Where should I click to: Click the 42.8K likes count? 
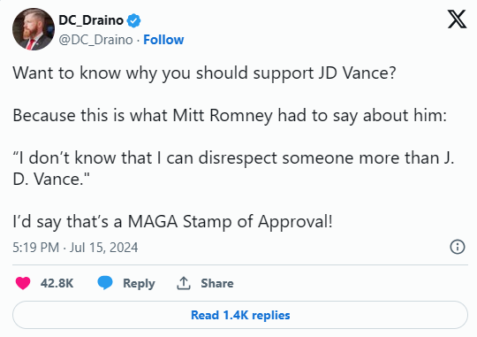57,283
